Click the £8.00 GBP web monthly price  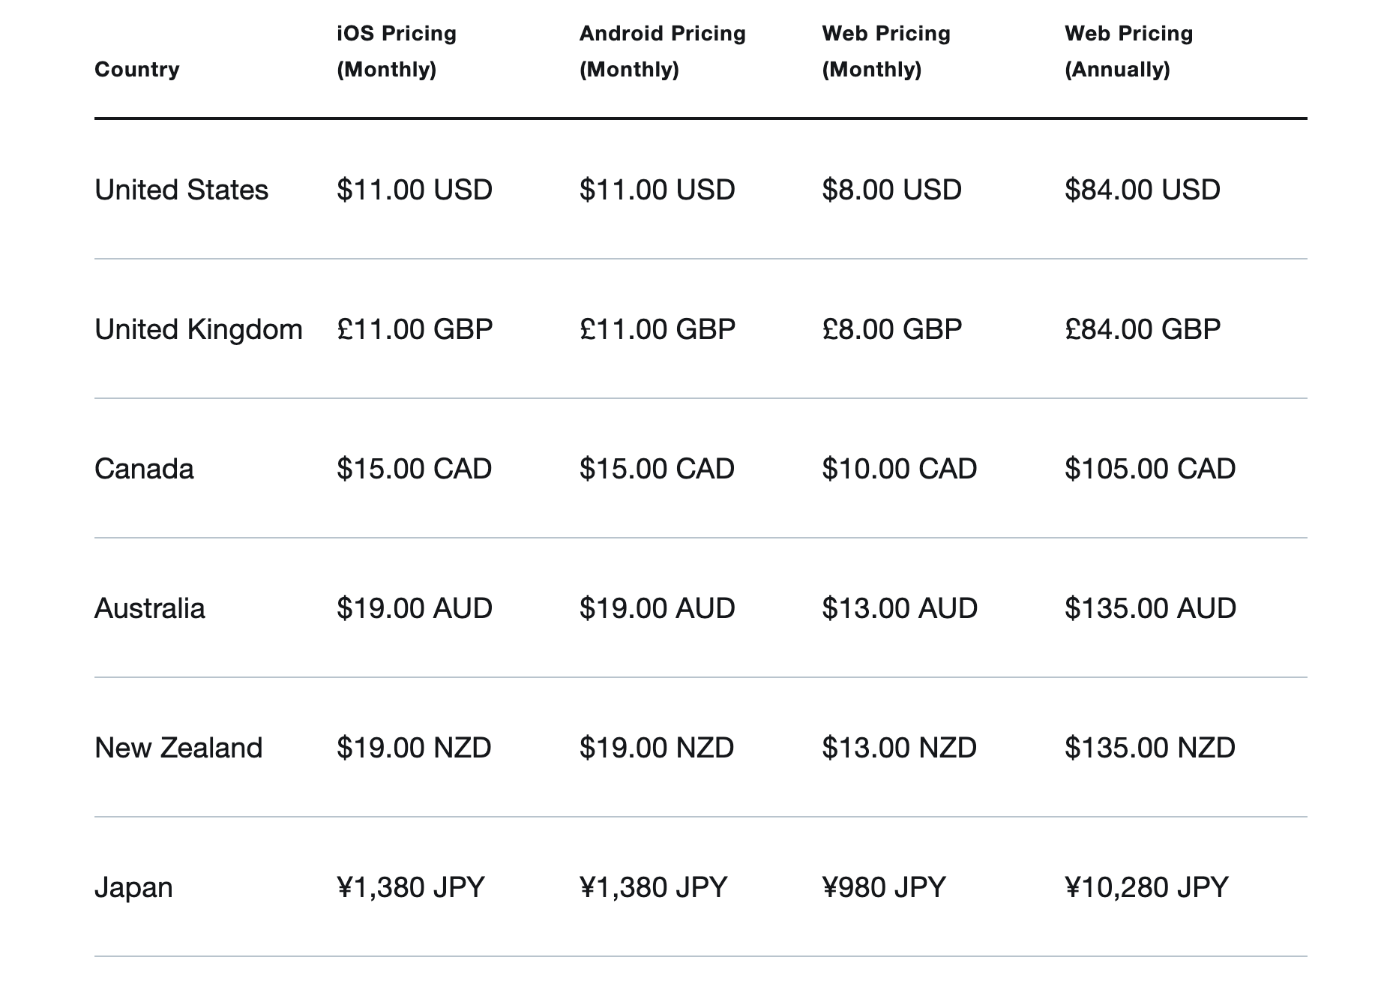(x=891, y=329)
